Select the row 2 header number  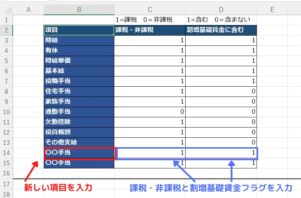[x=6, y=30]
